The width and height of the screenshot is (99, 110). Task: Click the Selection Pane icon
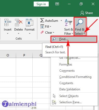click(54, 102)
